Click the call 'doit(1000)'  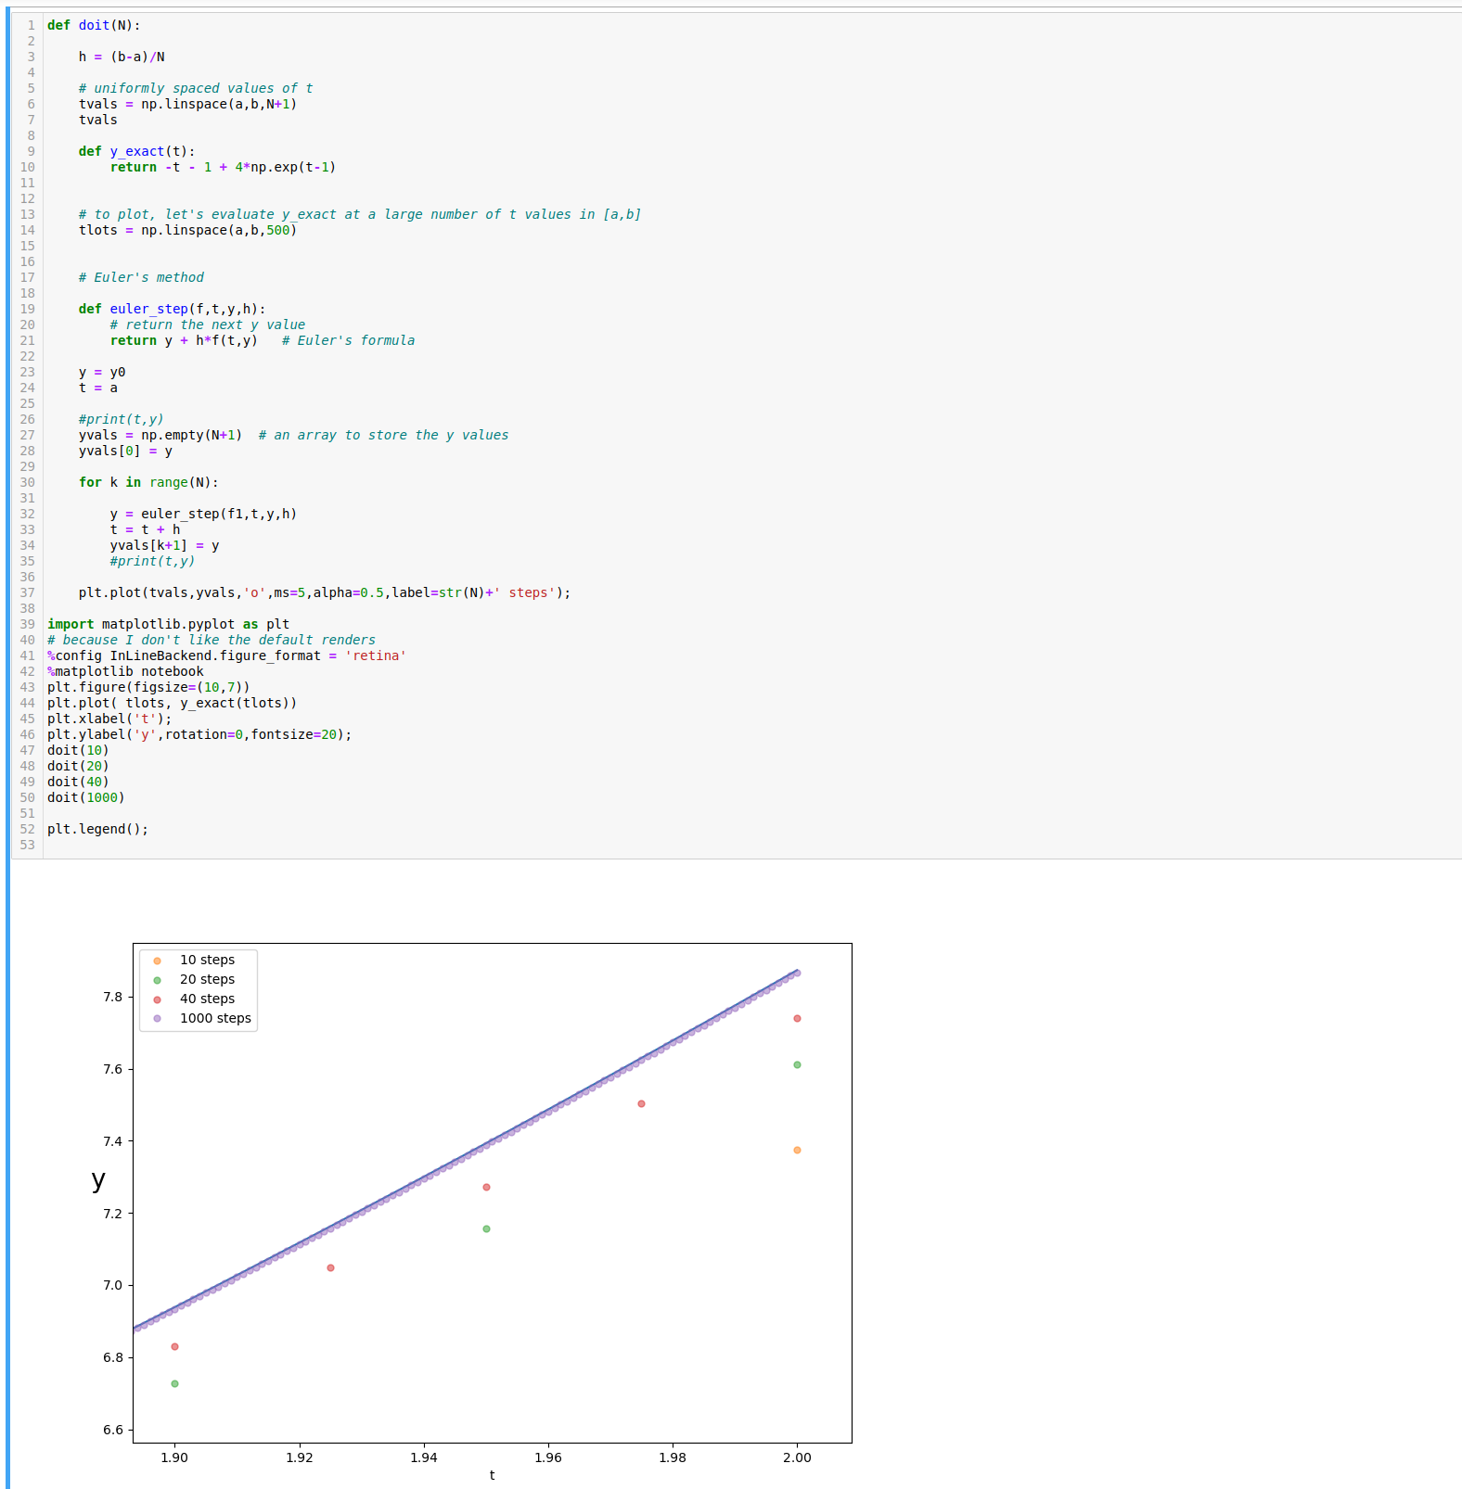point(86,797)
